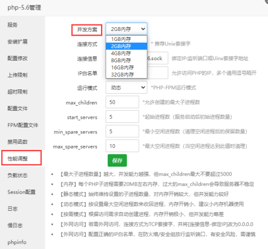The width and height of the screenshot is (268, 249).
Task: Open the 服务 tab in sidebar
Action: pyautogui.click(x=12, y=25)
